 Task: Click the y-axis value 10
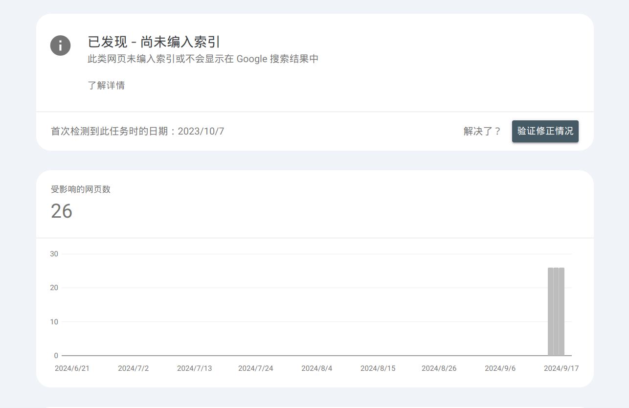[54, 322]
